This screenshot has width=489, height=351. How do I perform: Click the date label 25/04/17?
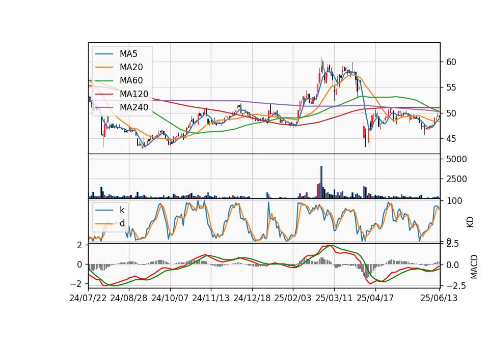[375, 298]
